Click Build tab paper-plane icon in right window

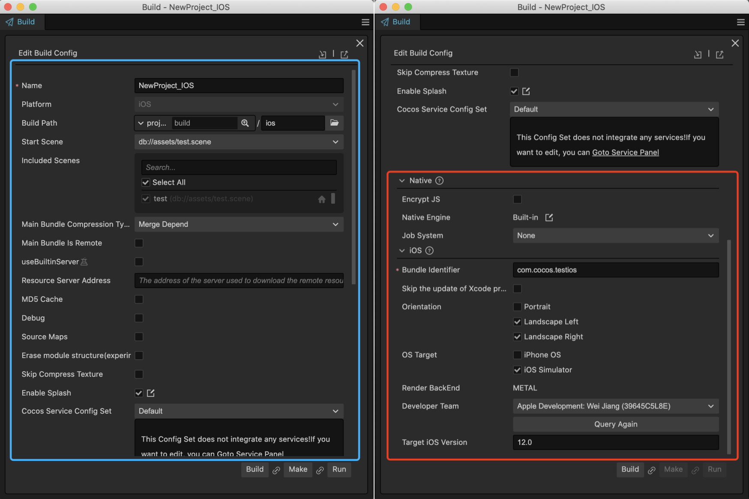pos(385,22)
